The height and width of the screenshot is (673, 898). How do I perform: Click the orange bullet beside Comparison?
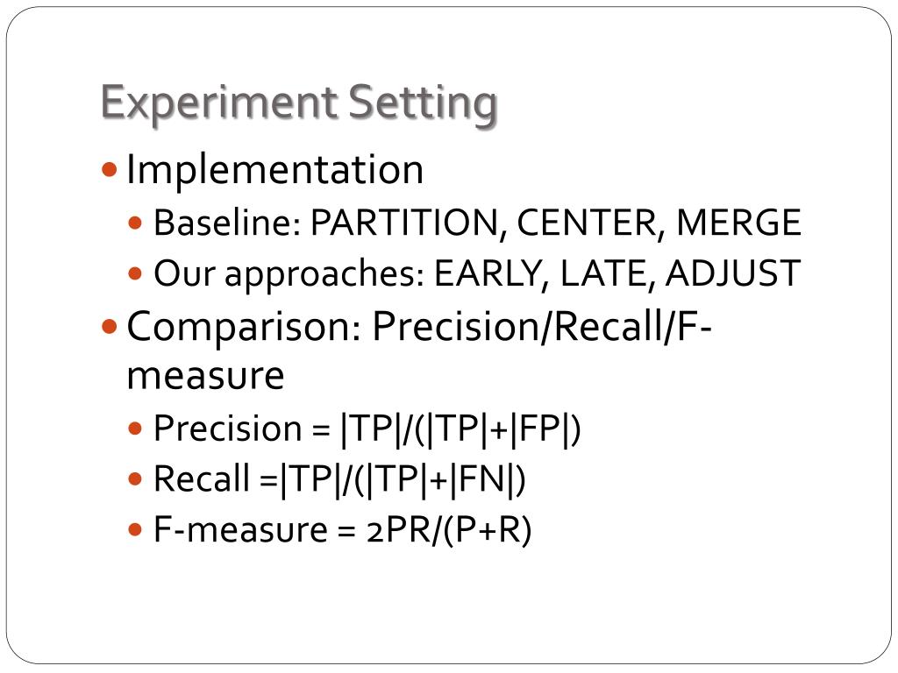pos(109,327)
